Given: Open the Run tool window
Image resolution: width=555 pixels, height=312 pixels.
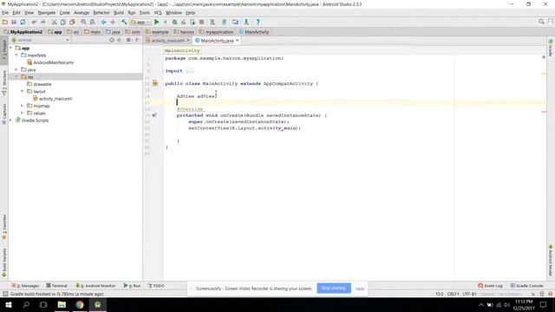Looking at the screenshot, I should coord(132,286).
